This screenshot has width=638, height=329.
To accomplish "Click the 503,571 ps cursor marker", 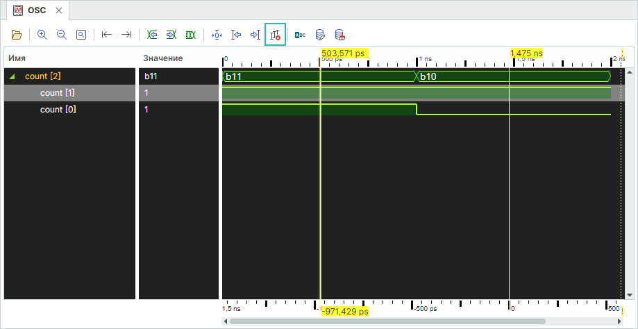I will [x=343, y=53].
